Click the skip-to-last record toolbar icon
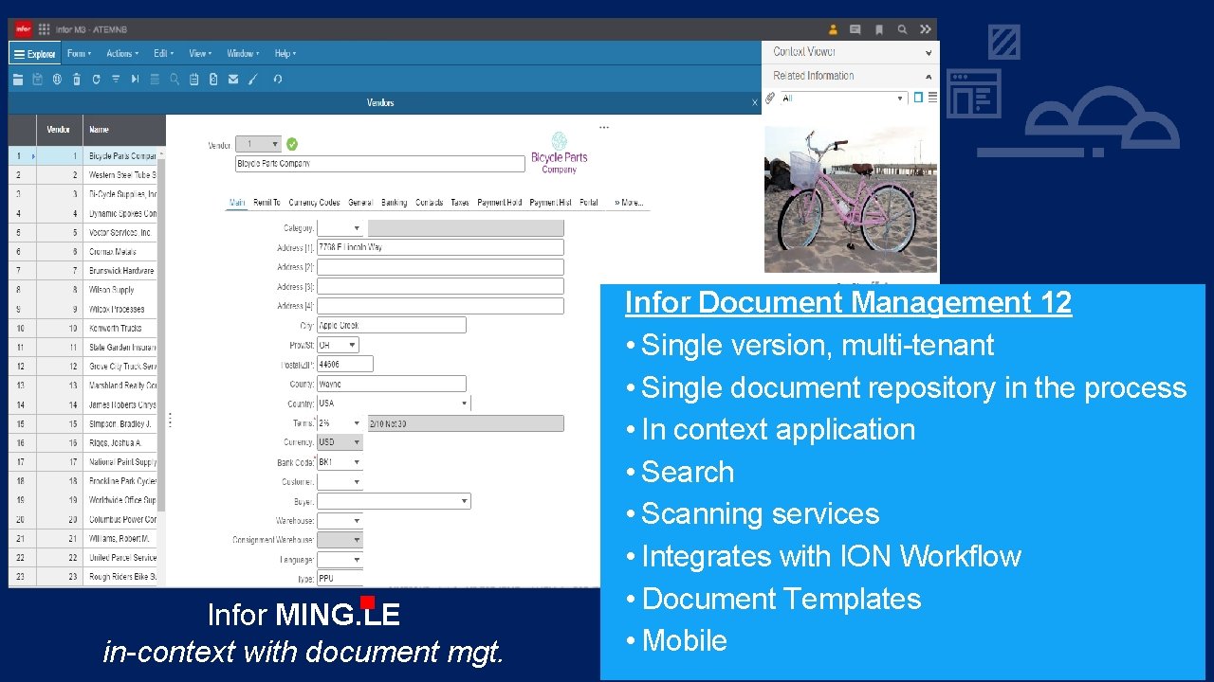 [135, 80]
